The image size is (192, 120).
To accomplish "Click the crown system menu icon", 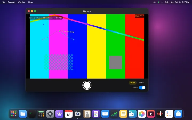I will tap(4, 2).
